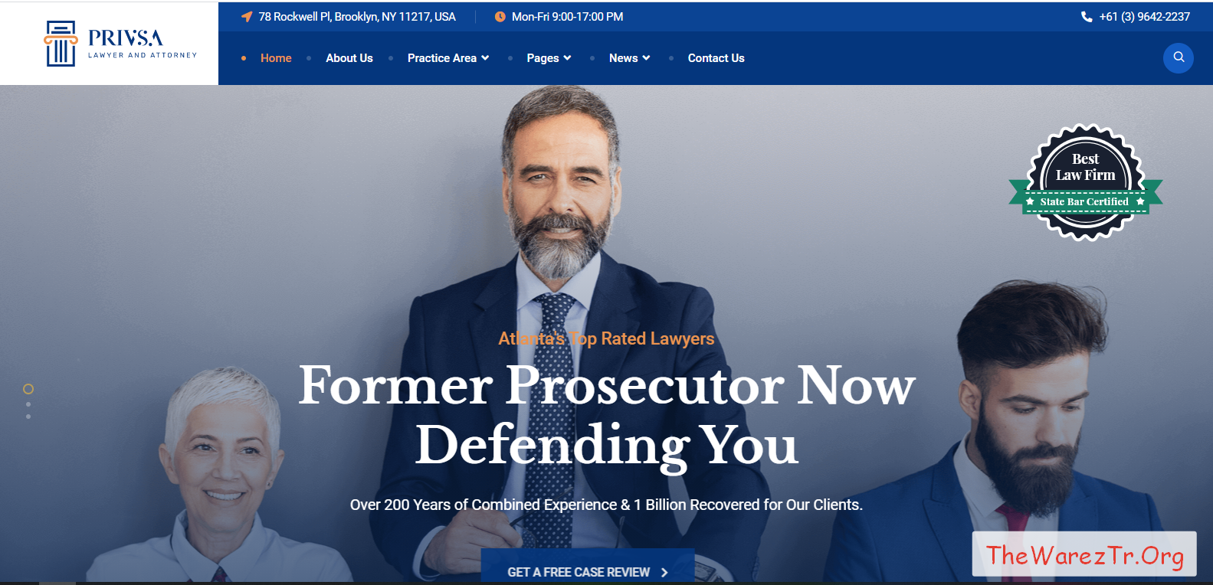The width and height of the screenshot is (1213, 585).
Task: Click the phone number +61 (3) 9642-2237
Action: 1144,17
